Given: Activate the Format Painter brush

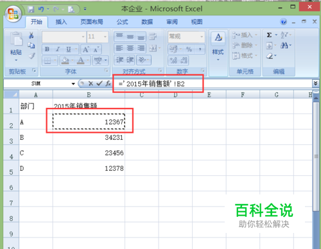Looking at the screenshot, I should 31,56.
